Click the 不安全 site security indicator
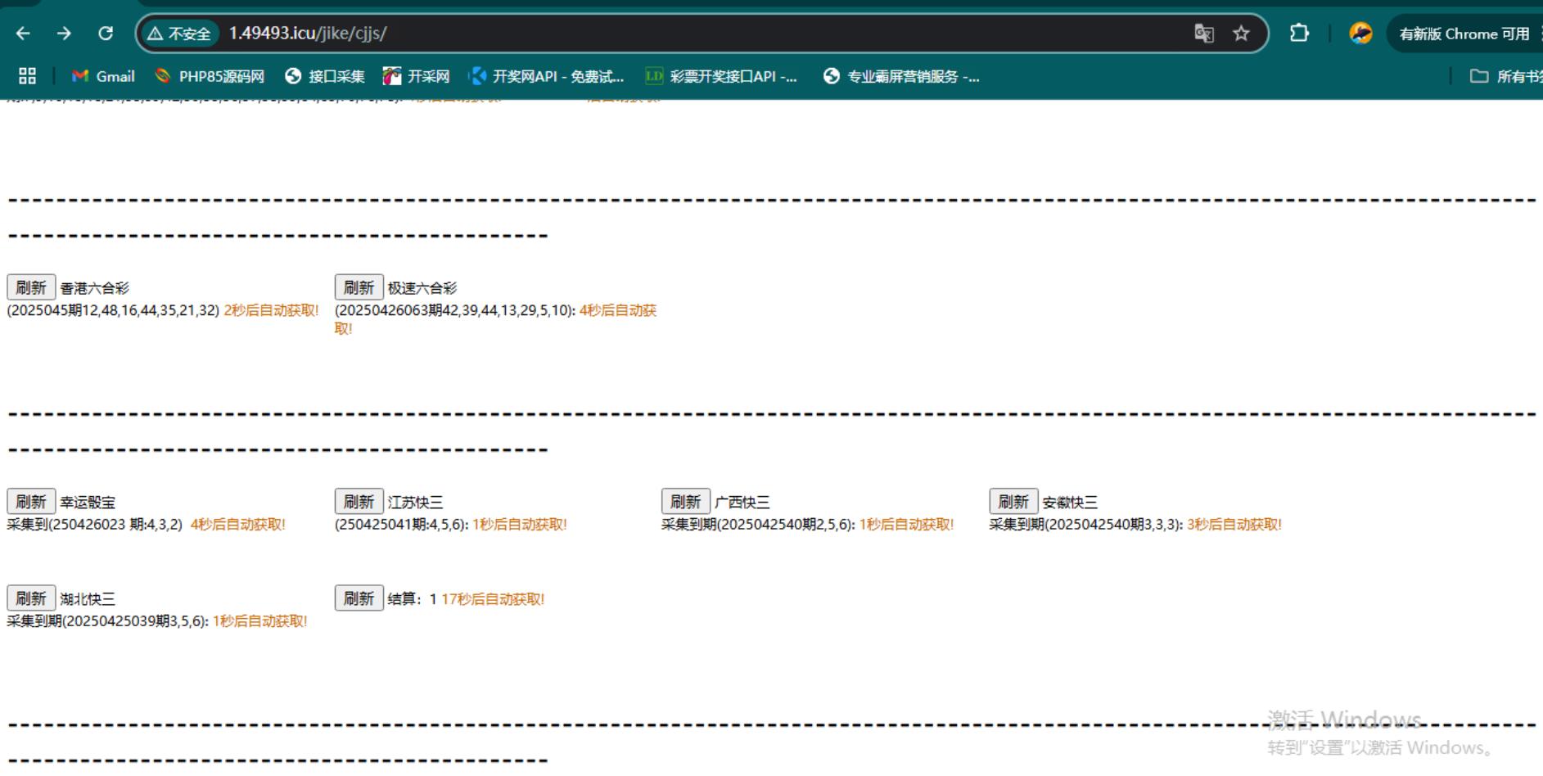Viewport: 1543px width, 776px height. pyautogui.click(x=179, y=34)
